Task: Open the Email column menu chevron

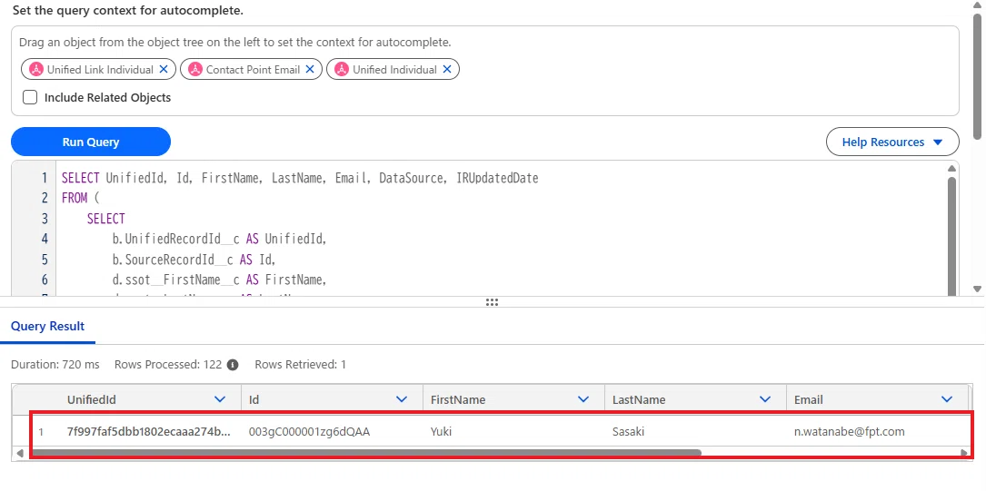Action: (x=947, y=399)
